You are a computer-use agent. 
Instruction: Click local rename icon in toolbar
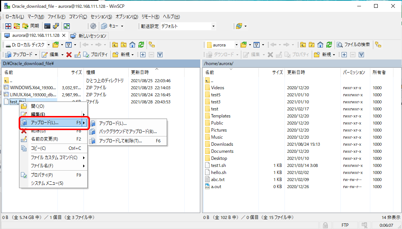tap(78, 54)
